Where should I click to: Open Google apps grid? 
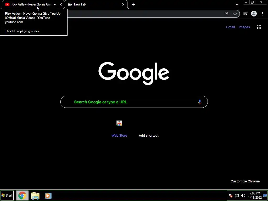click(259, 27)
